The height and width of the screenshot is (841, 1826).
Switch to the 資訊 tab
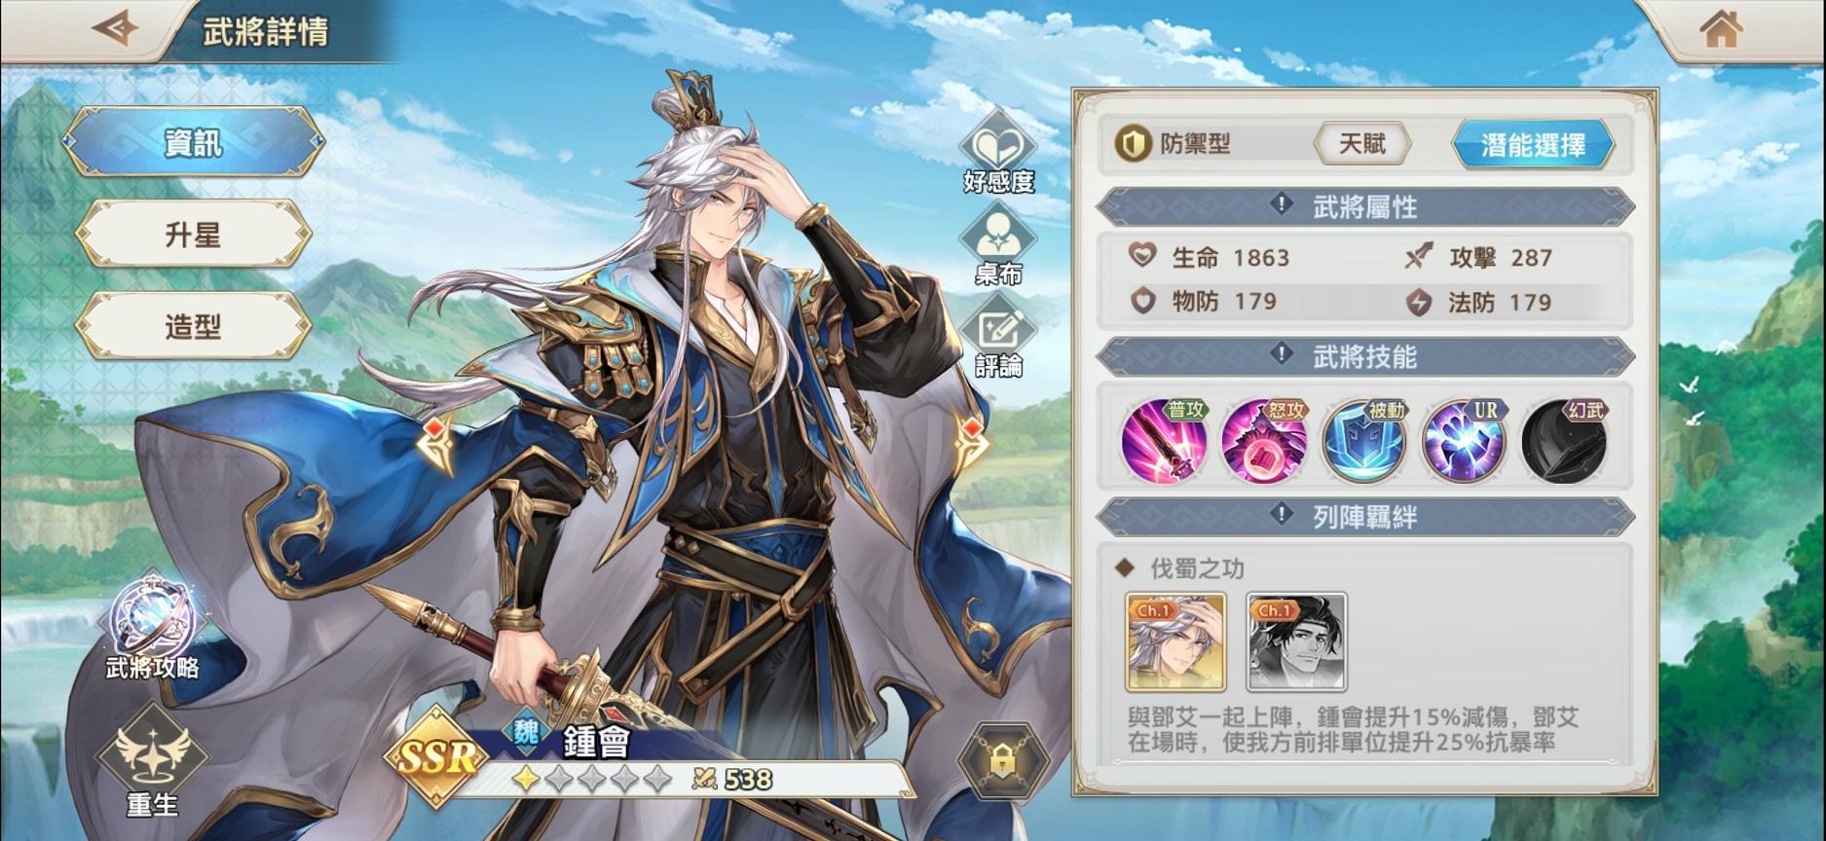click(x=193, y=142)
